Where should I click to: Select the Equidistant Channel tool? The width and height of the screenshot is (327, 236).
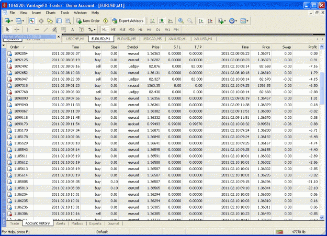[x=54, y=30]
